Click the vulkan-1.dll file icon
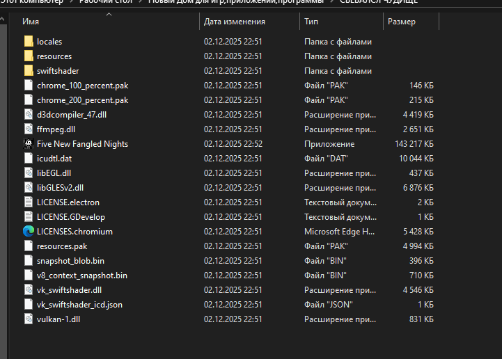 click(x=29, y=319)
